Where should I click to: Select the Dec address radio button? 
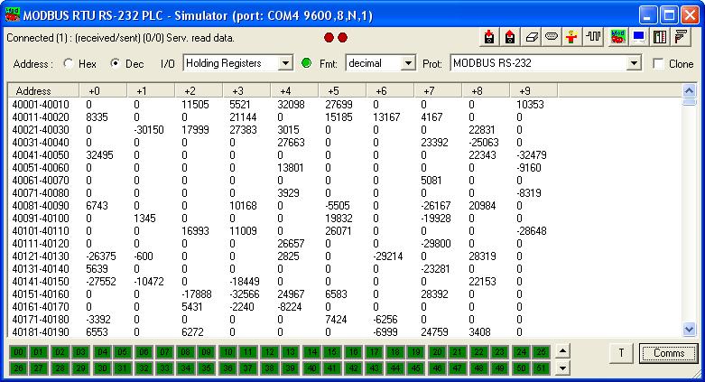coord(116,63)
